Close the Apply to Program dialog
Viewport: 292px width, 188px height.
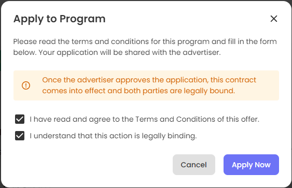[274, 19]
